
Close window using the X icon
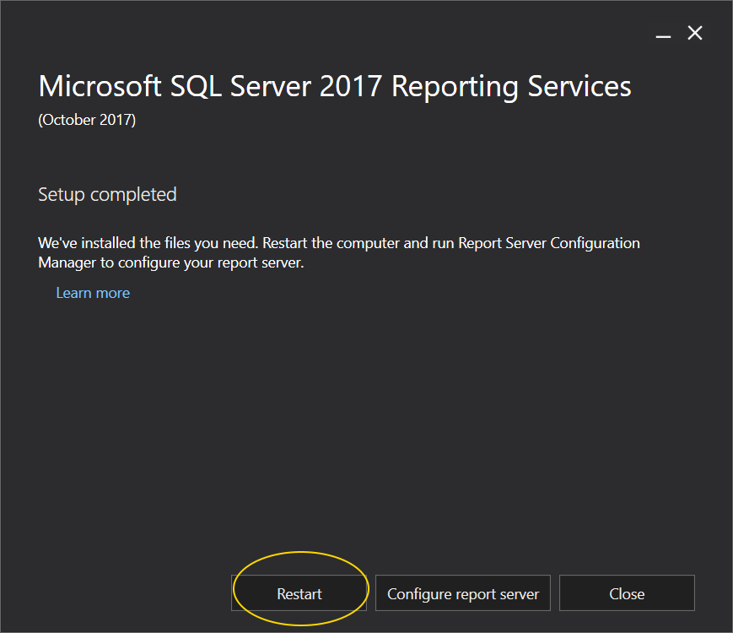tap(695, 33)
